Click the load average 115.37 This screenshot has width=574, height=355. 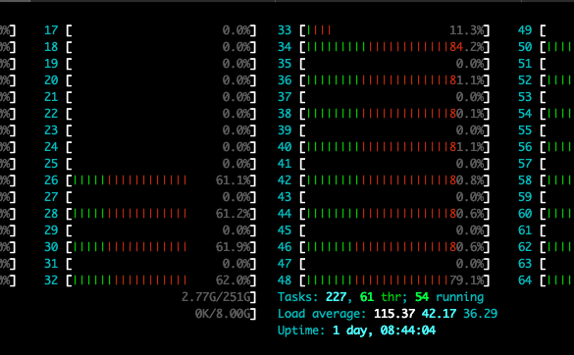394,314
